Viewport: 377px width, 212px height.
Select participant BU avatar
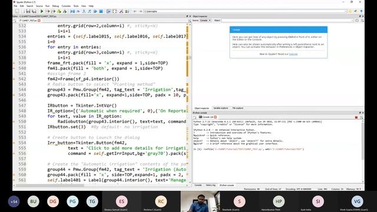(33, 201)
